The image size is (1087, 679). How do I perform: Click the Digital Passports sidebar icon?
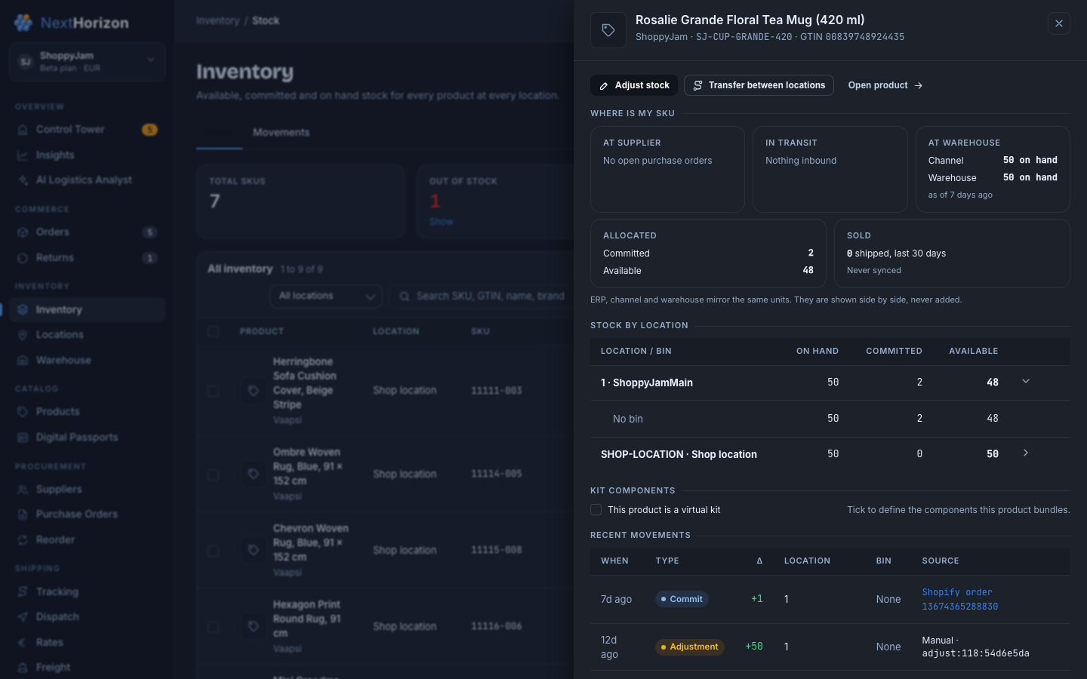23,438
